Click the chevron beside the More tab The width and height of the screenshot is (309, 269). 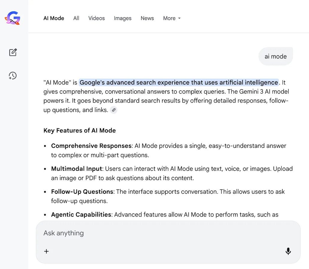(179, 18)
